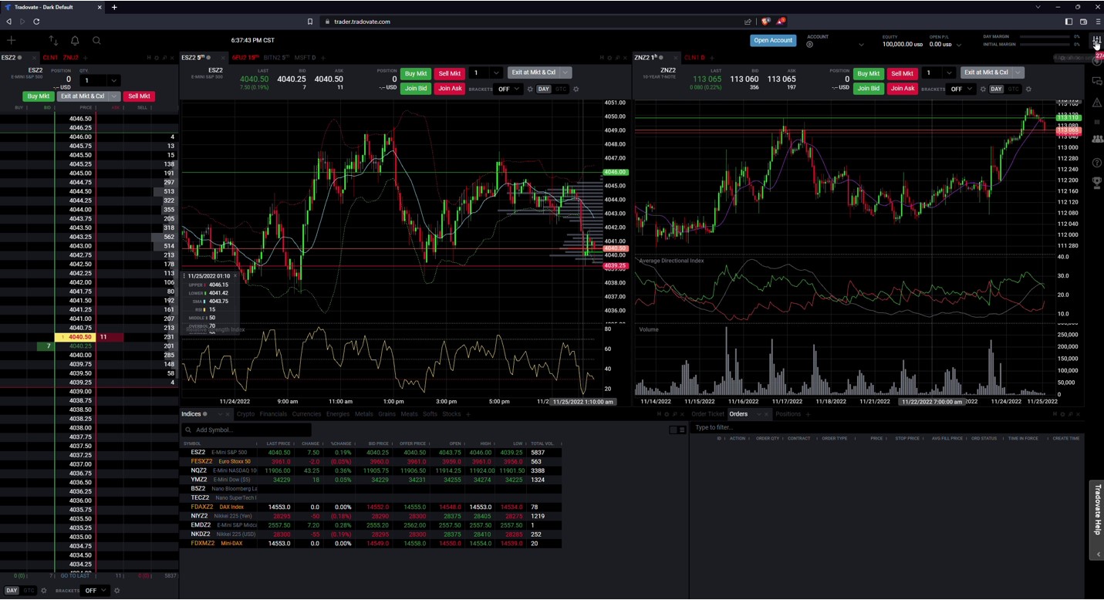This screenshot has width=1104, height=600.
Task: Click the Type to filter field in Orders
Action: [887, 427]
